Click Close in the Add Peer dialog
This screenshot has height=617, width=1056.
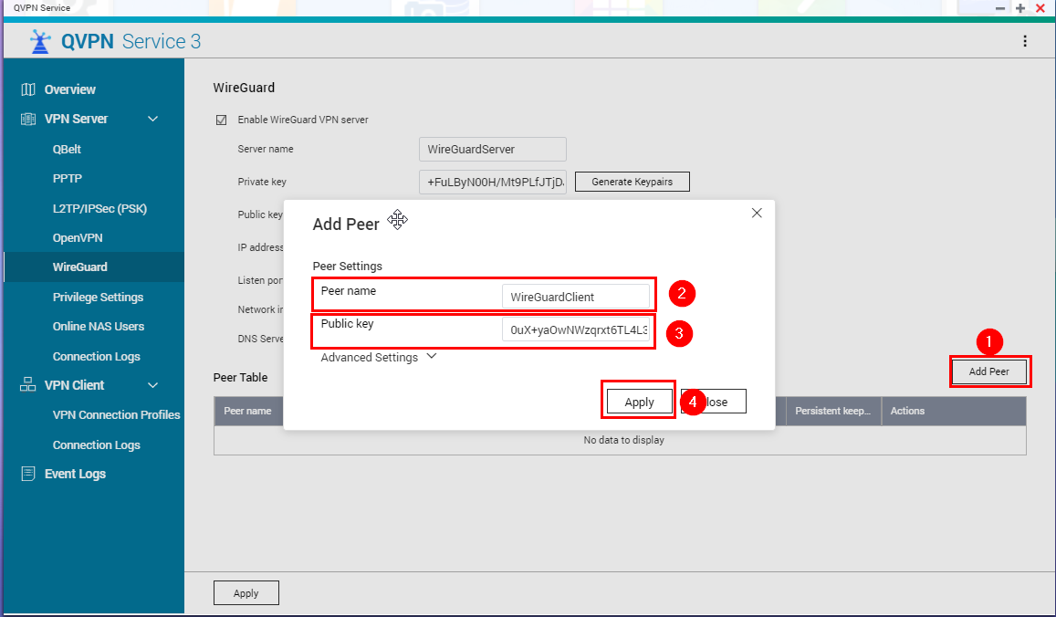tap(714, 403)
